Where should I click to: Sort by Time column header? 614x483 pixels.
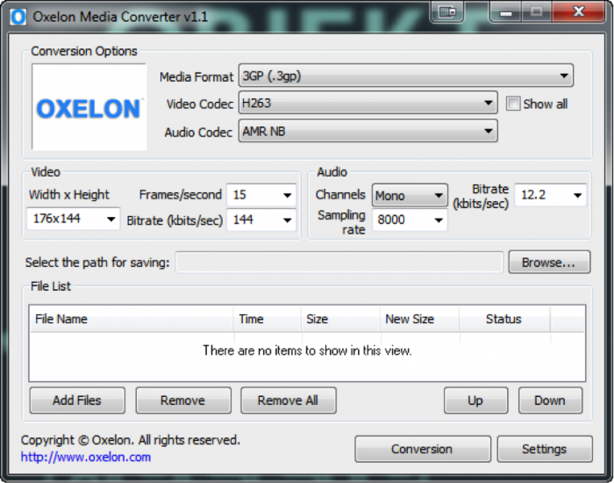pos(268,319)
